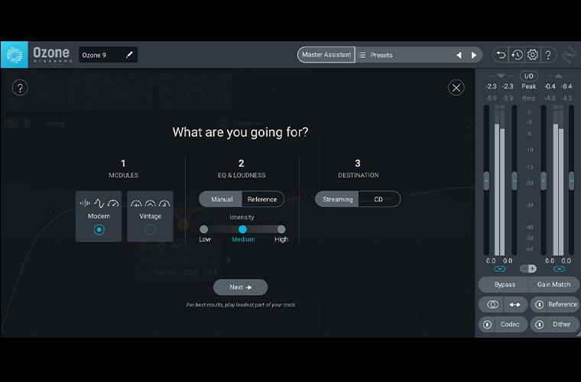Screen dimensions: 581x382
Task: Click the Bypass button
Action: point(504,284)
